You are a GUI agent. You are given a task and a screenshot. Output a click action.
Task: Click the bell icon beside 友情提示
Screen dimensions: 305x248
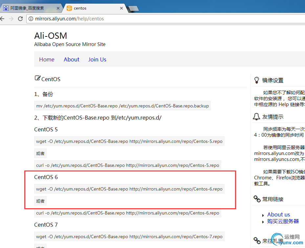point(256,117)
